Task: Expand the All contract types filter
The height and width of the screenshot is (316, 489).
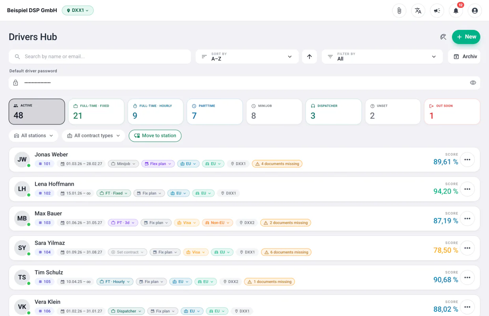Action: tap(94, 136)
